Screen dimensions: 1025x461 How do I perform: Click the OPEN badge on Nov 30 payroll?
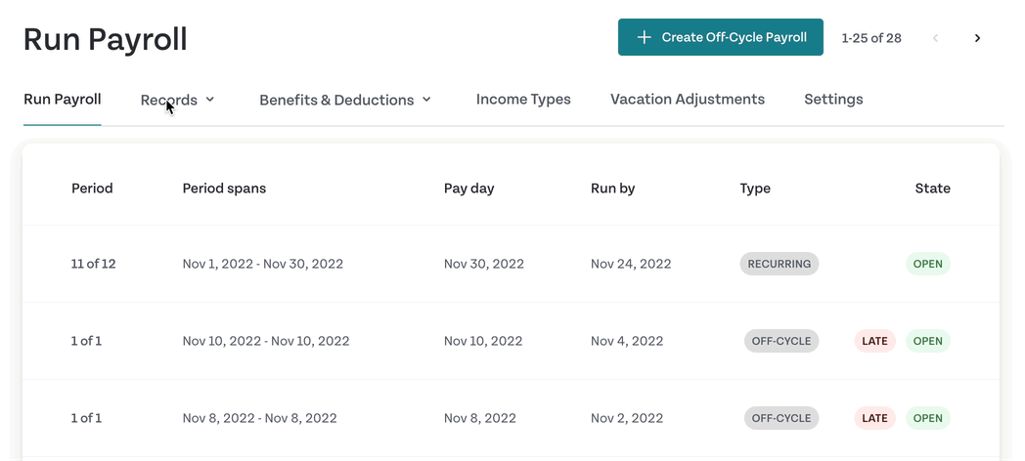coord(927,264)
